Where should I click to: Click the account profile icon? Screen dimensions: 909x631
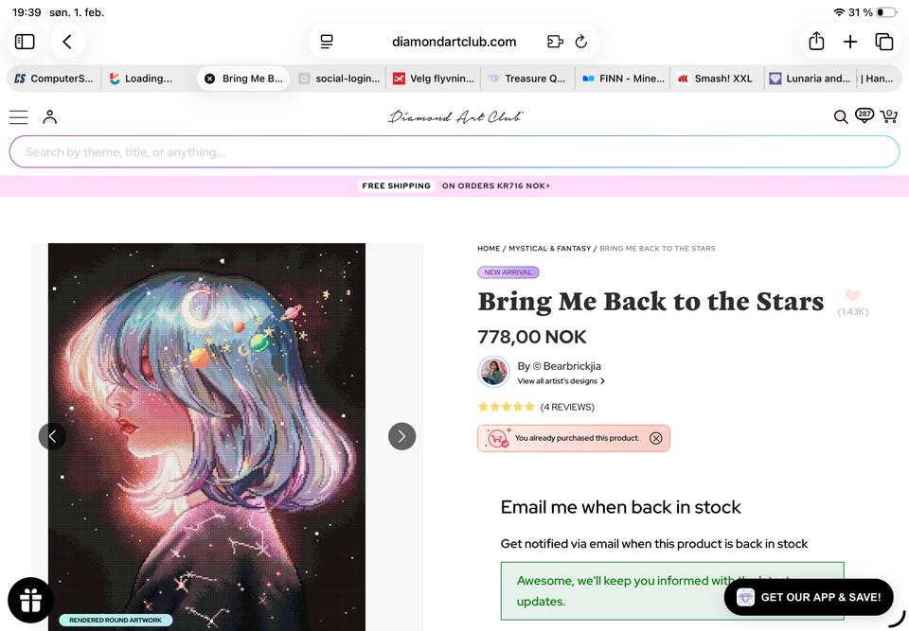50,117
